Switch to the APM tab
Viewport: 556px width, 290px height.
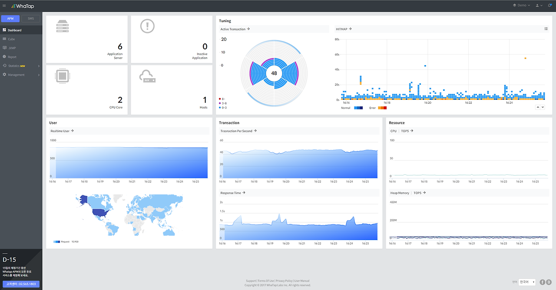(x=11, y=19)
